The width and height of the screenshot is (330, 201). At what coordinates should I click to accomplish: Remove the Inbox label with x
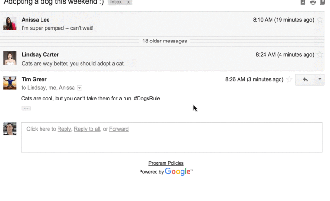128,2
